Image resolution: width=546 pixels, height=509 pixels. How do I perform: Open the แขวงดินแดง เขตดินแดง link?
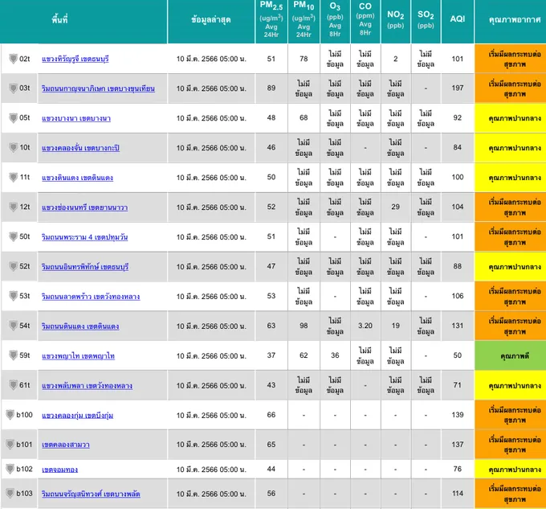click(x=77, y=178)
